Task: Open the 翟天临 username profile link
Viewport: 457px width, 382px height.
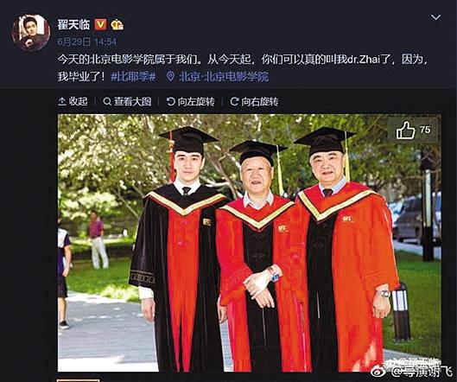Action: pos(73,24)
